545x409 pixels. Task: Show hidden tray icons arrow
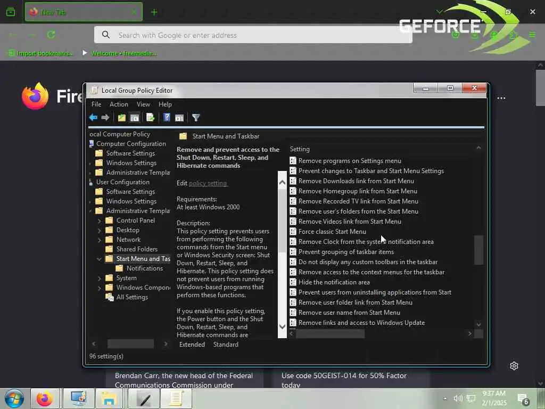tap(445, 398)
